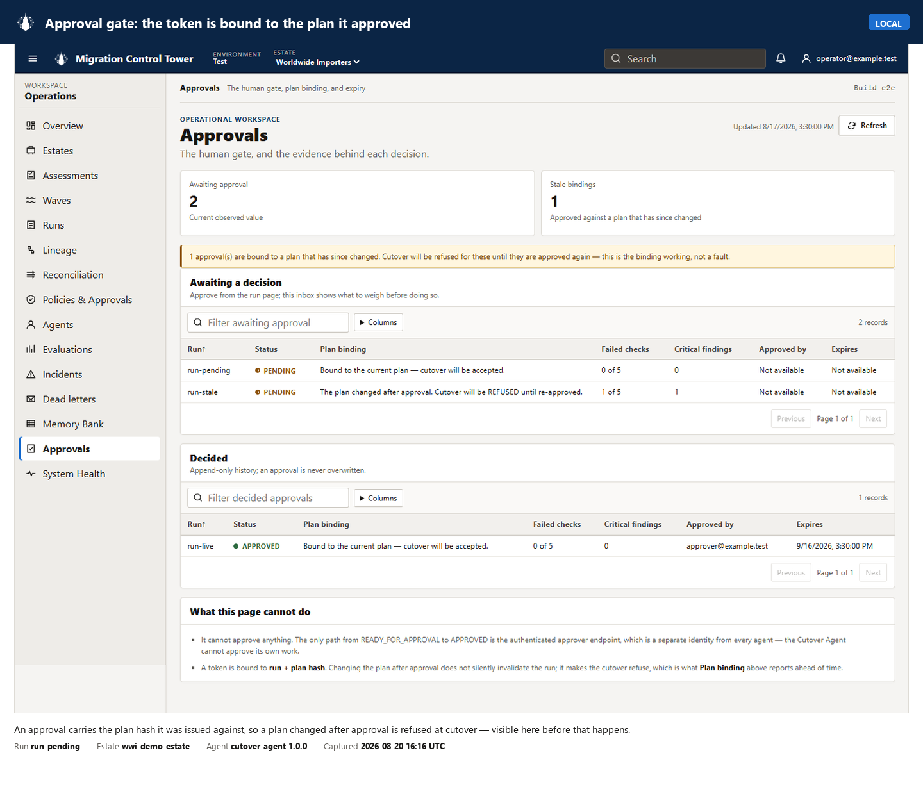Viewport: 923px width, 794px height.
Task: Click the Dead letters envelope icon
Action: 31,399
